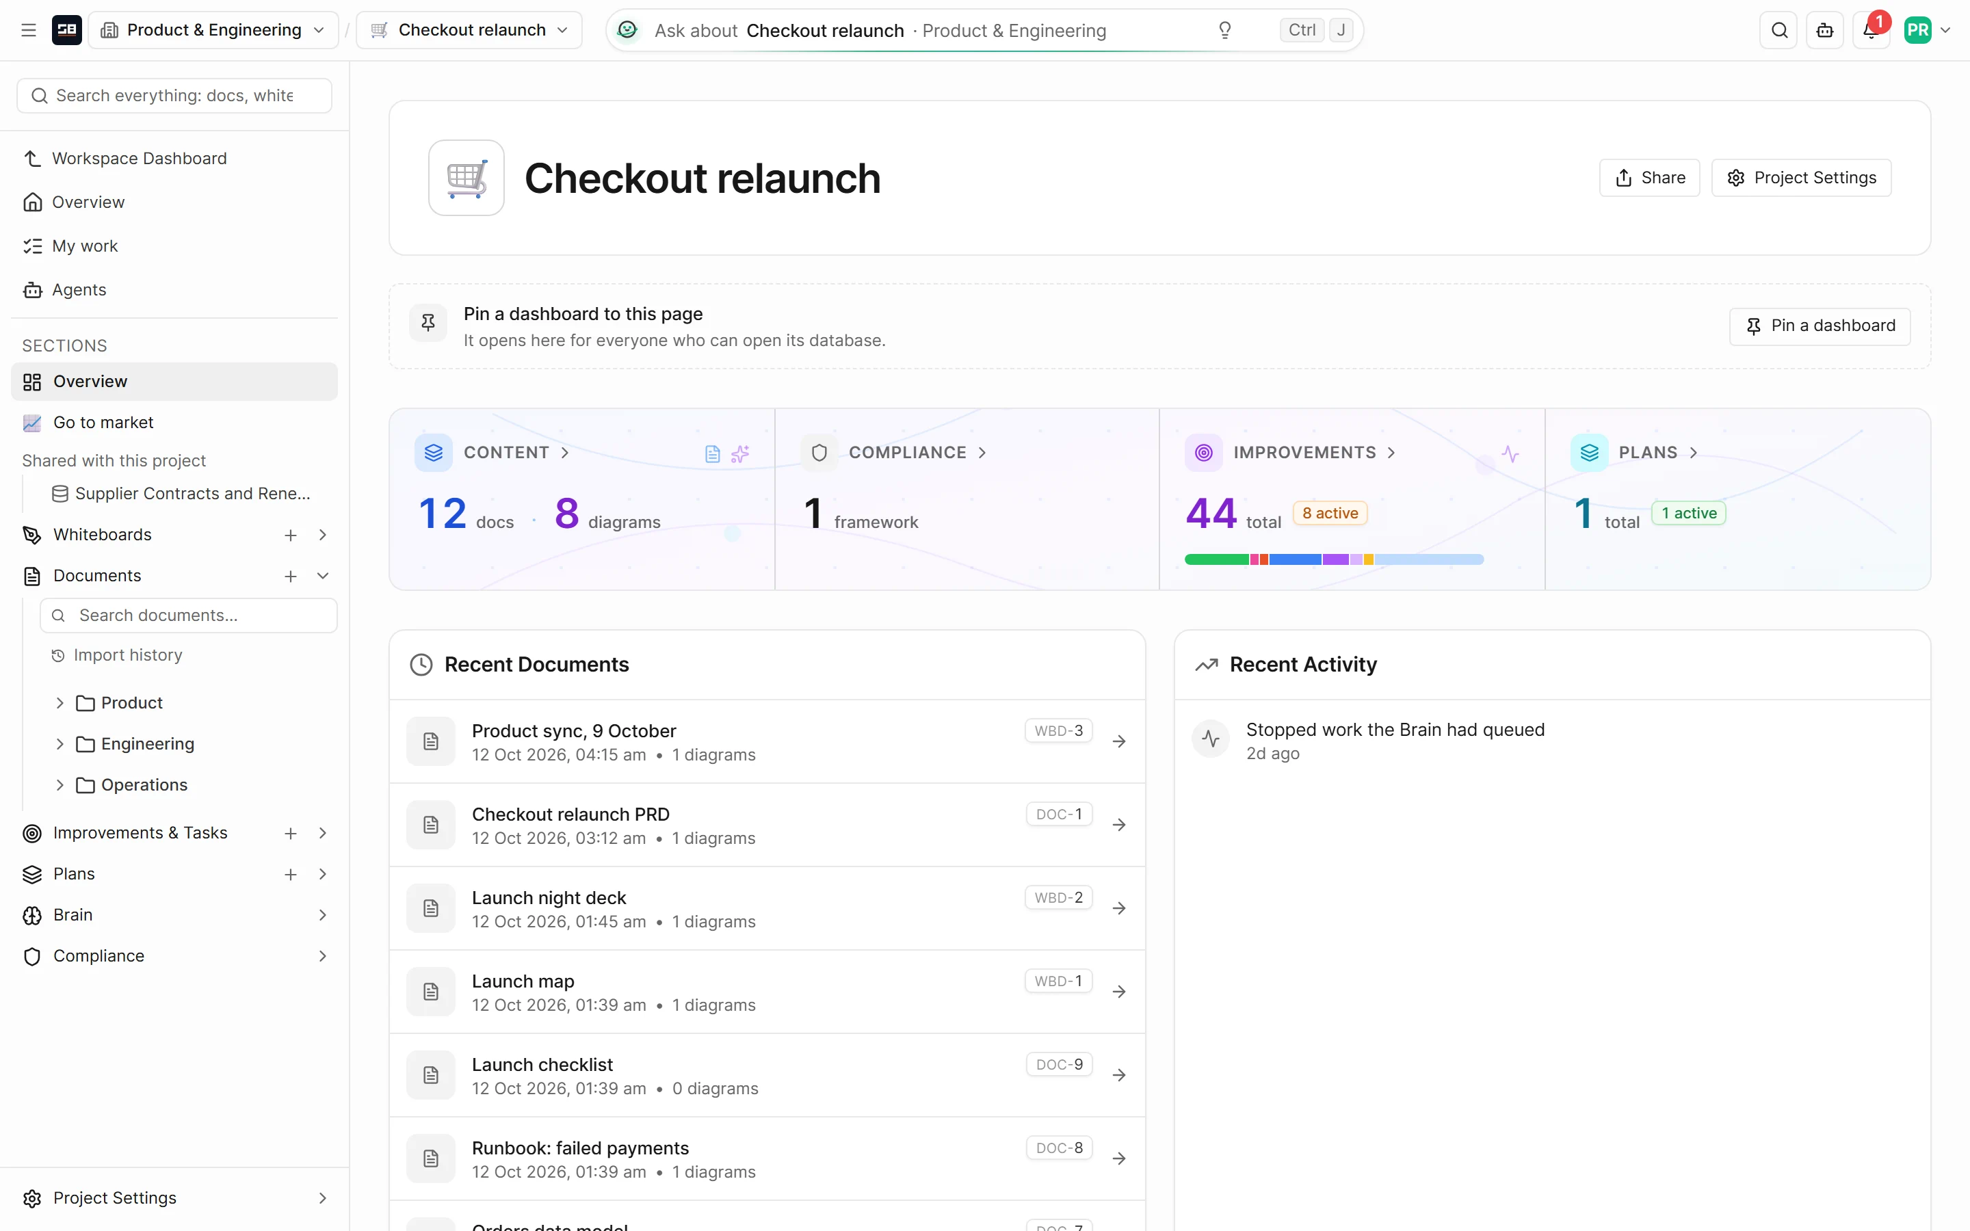The image size is (1970, 1231).
Task: Click the purple segment of improvements progress bar
Action: (1336, 559)
